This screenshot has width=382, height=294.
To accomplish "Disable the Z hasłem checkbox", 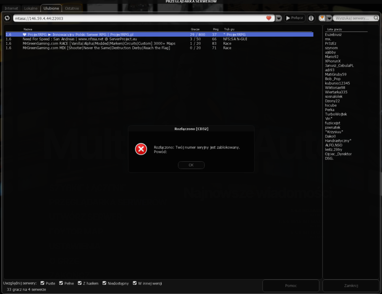I will [80, 283].
